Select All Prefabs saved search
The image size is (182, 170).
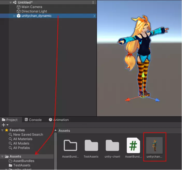click(21, 148)
